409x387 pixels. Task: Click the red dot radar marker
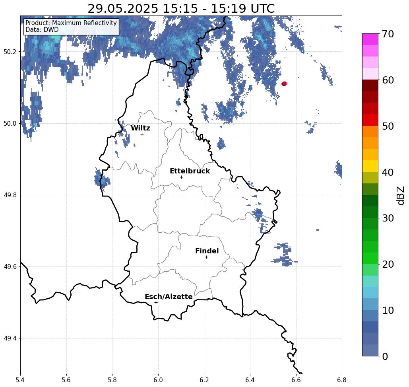[284, 84]
